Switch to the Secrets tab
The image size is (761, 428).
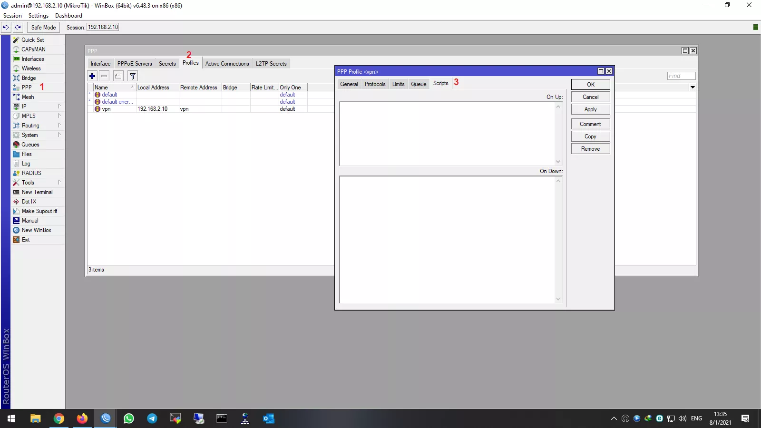click(x=167, y=64)
